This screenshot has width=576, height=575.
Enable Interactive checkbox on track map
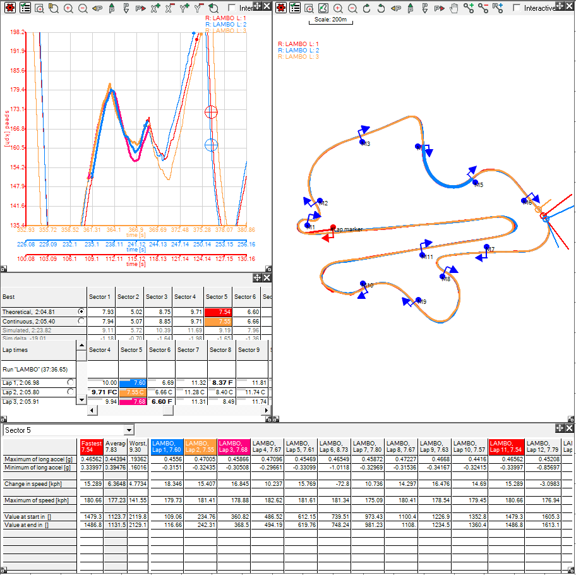pos(517,8)
